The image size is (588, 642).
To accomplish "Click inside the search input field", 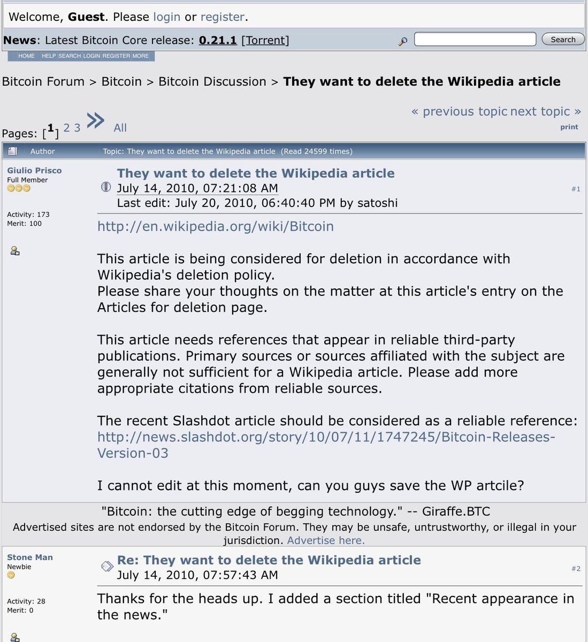I will tap(475, 39).
